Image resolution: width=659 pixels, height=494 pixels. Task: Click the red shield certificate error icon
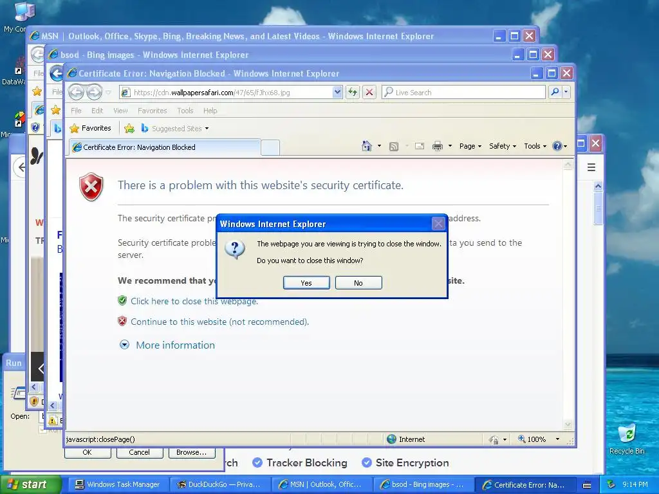click(91, 187)
